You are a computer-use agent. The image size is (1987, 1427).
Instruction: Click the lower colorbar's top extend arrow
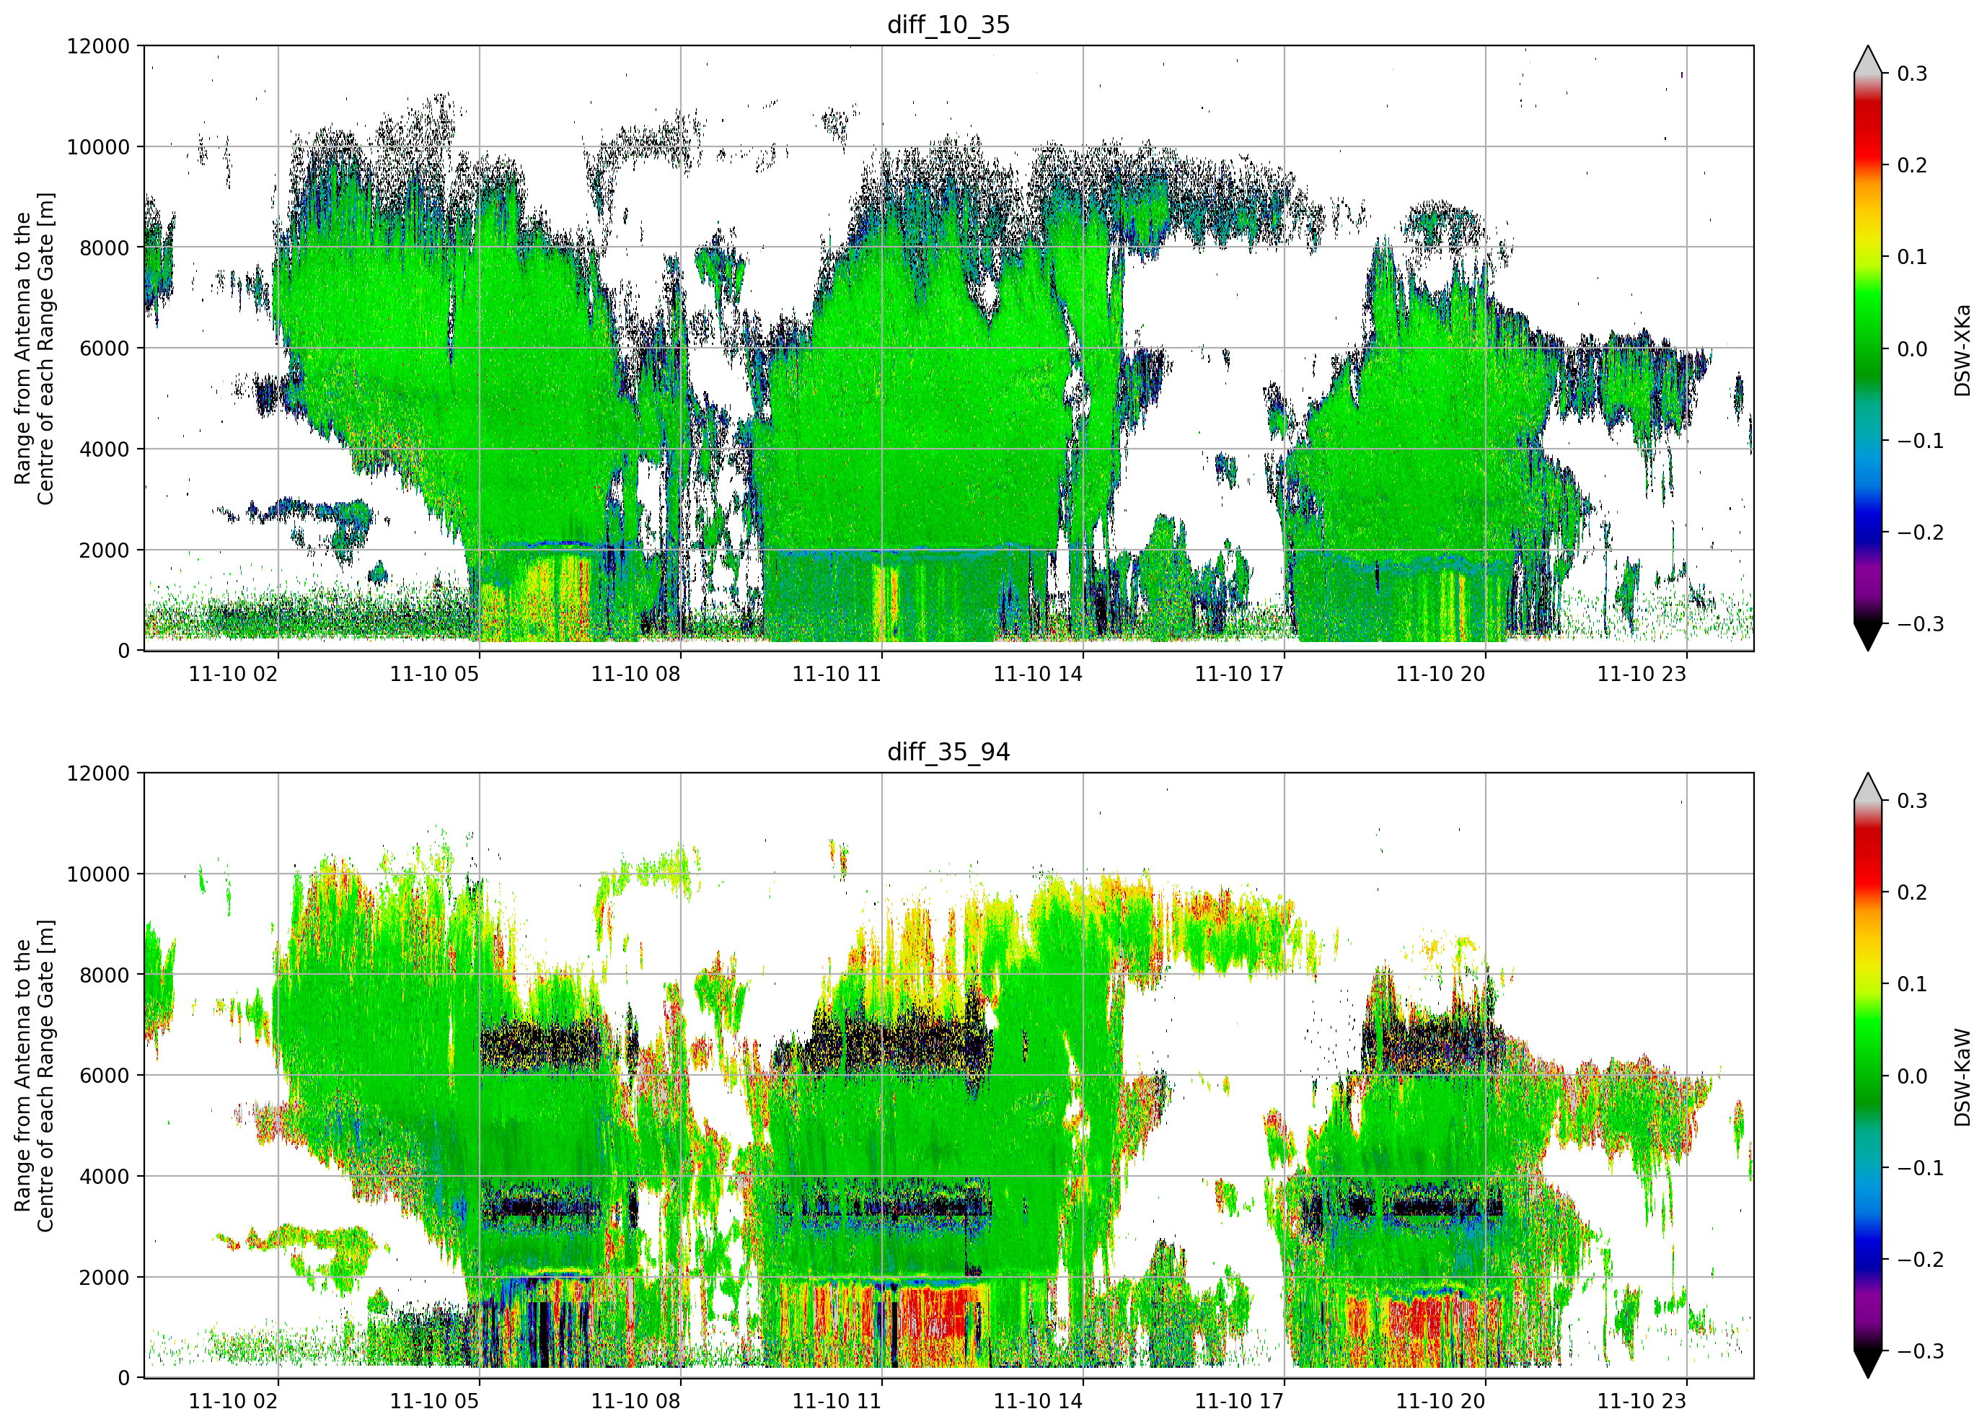[x=1867, y=786]
